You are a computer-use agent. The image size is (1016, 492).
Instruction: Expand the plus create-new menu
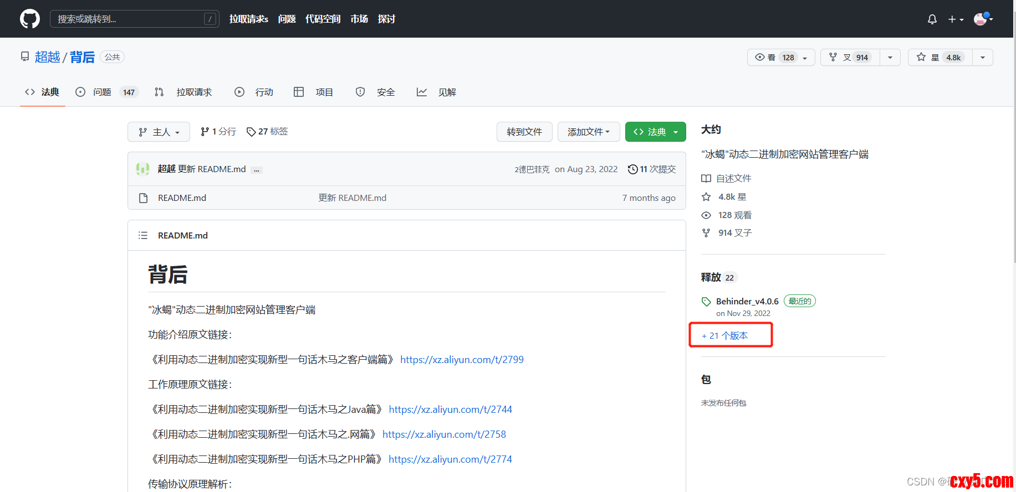coord(955,19)
